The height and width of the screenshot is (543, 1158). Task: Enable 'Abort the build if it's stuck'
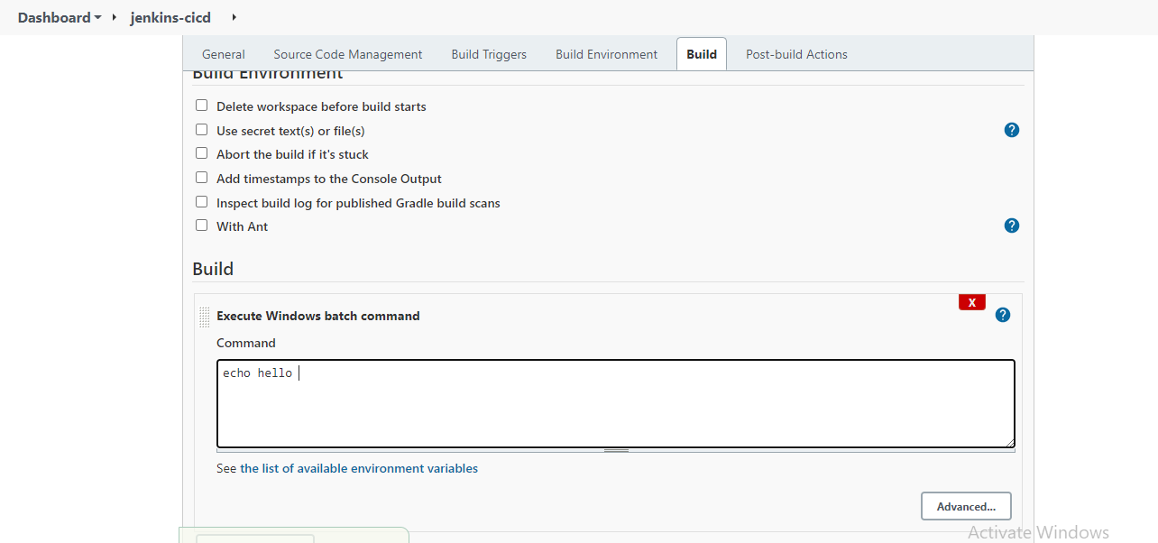click(x=201, y=152)
